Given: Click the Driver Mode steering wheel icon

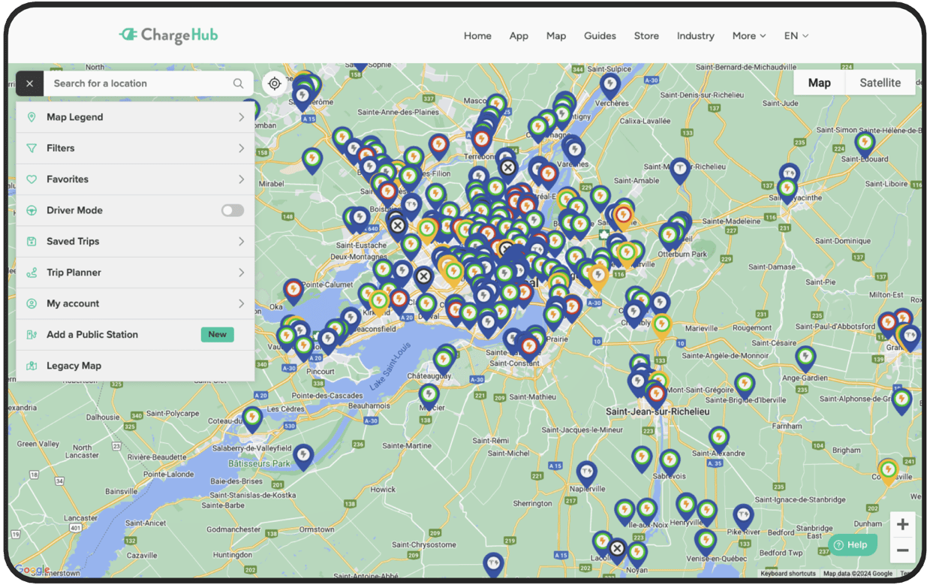Looking at the screenshot, I should tap(32, 210).
